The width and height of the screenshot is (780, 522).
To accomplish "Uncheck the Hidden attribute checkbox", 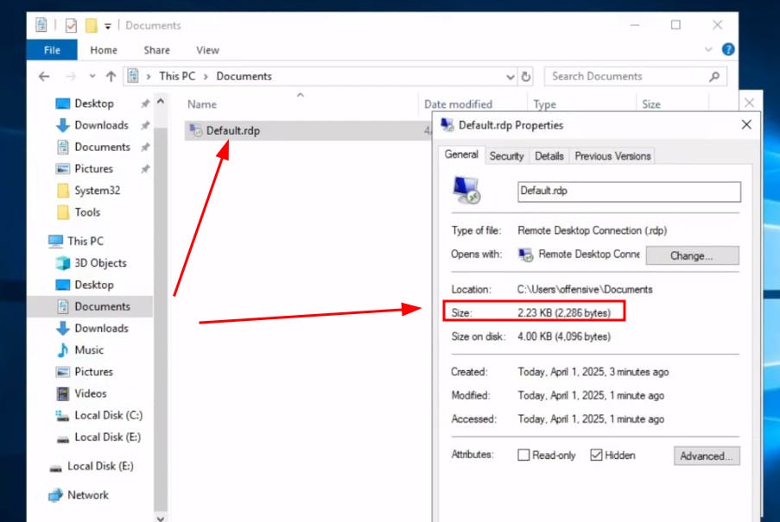I will coord(596,456).
